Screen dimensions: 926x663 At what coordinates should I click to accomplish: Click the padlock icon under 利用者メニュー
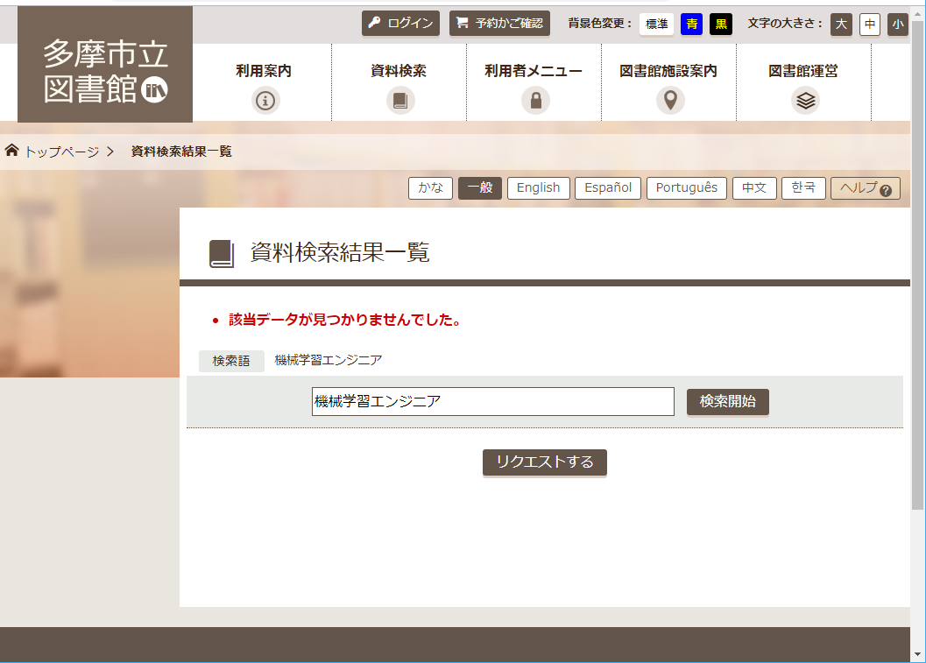(x=534, y=100)
